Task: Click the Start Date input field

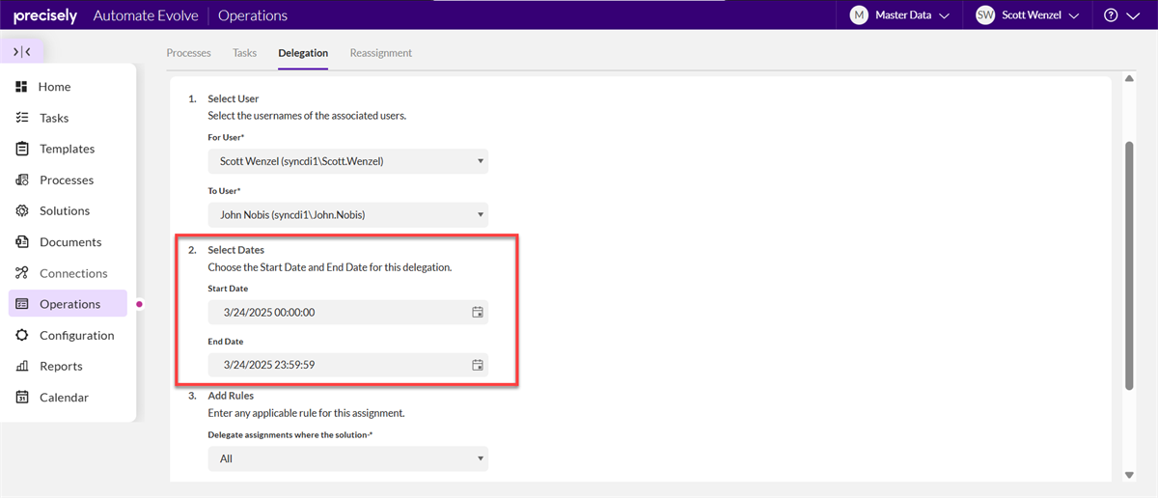Action: (x=348, y=312)
